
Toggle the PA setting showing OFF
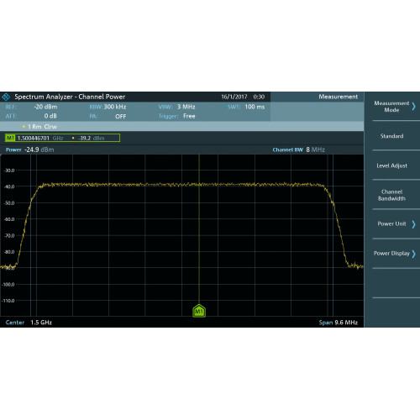(121, 117)
